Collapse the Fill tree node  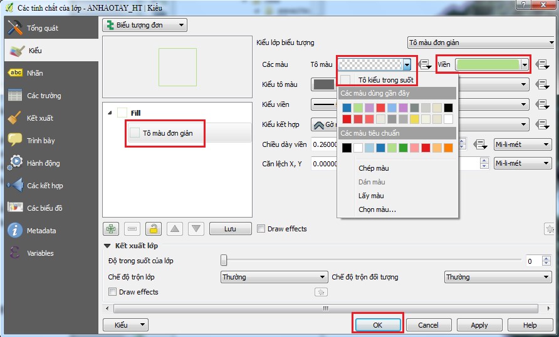click(110, 113)
